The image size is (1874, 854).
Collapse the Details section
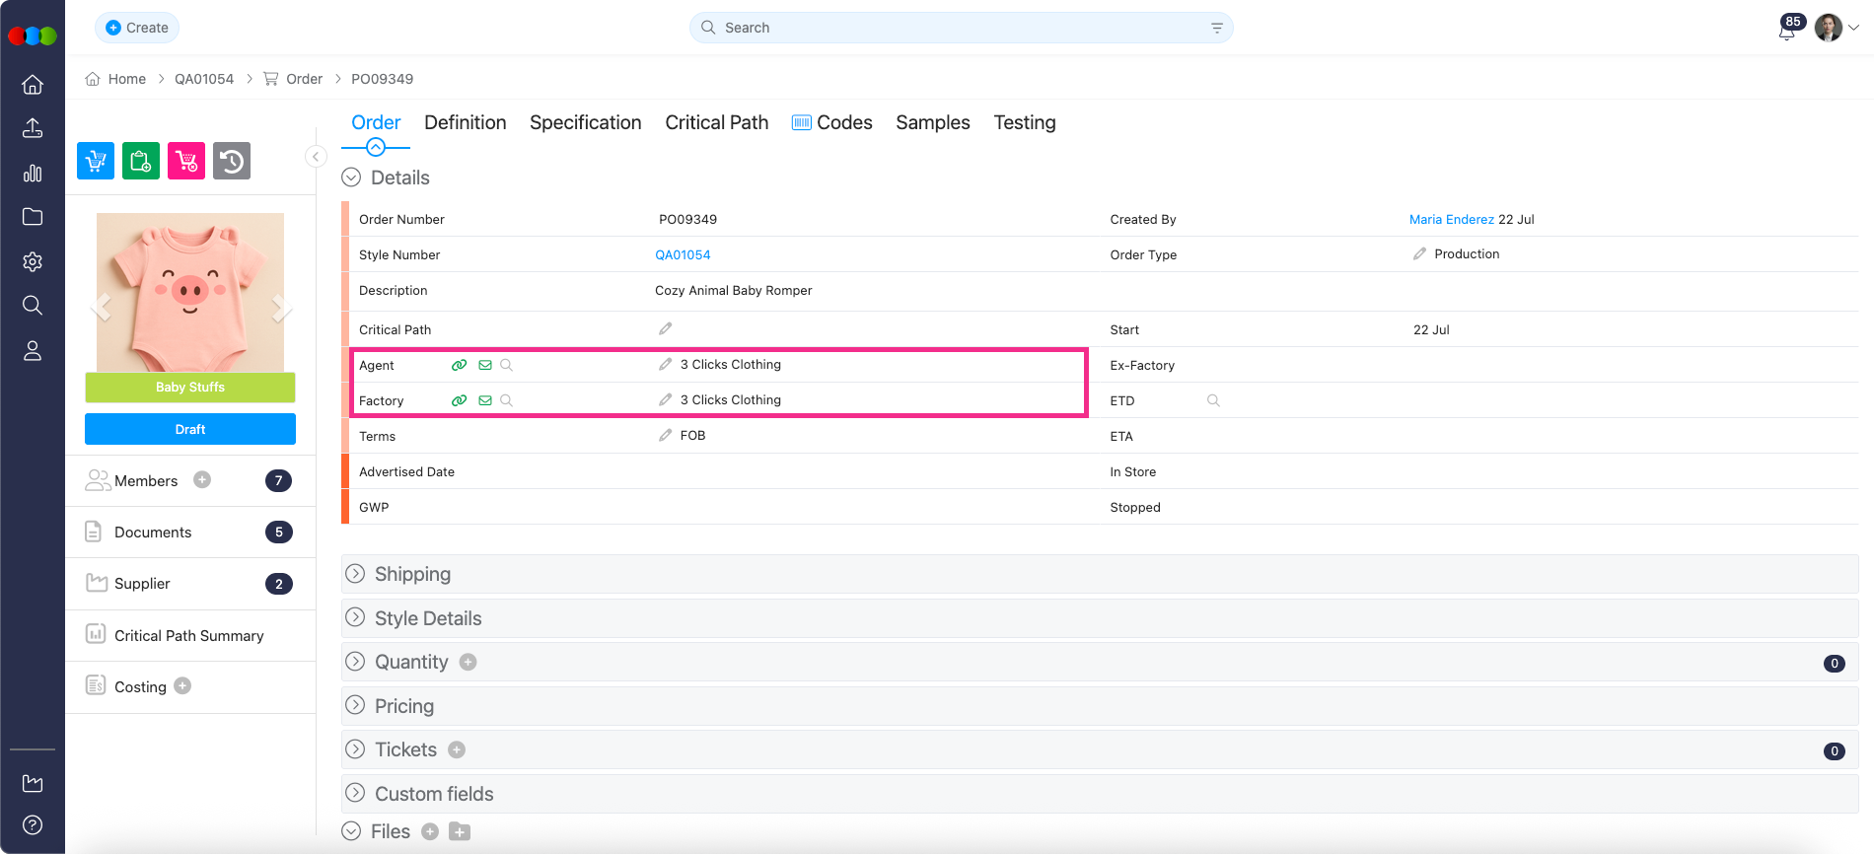pos(351,178)
